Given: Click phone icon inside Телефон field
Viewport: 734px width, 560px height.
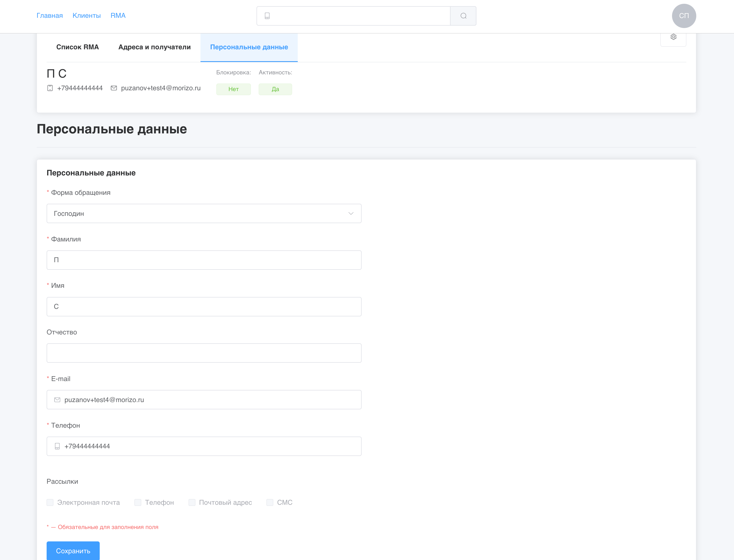Looking at the screenshot, I should (57, 446).
